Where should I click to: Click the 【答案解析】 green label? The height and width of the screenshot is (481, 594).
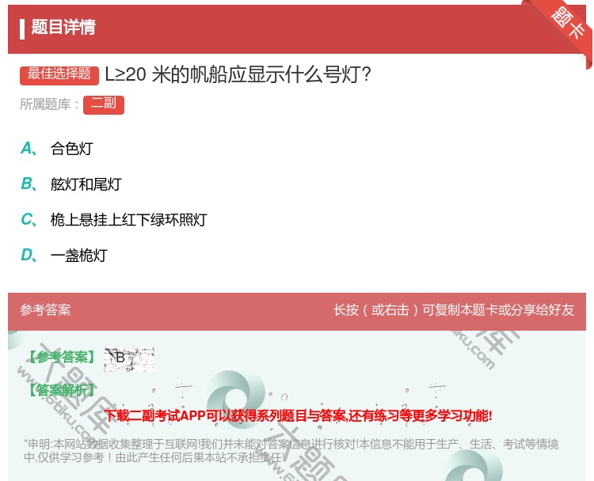(62, 390)
